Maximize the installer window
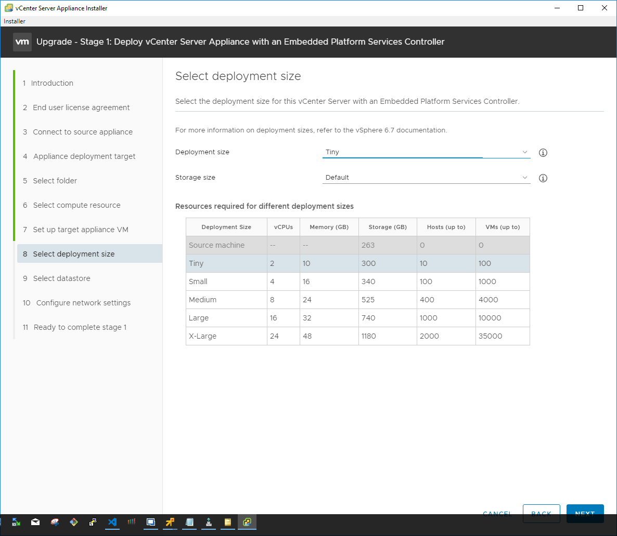 click(581, 8)
